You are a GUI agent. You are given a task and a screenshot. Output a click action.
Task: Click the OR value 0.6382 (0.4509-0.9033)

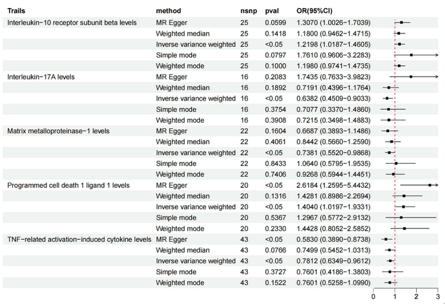[333, 98]
